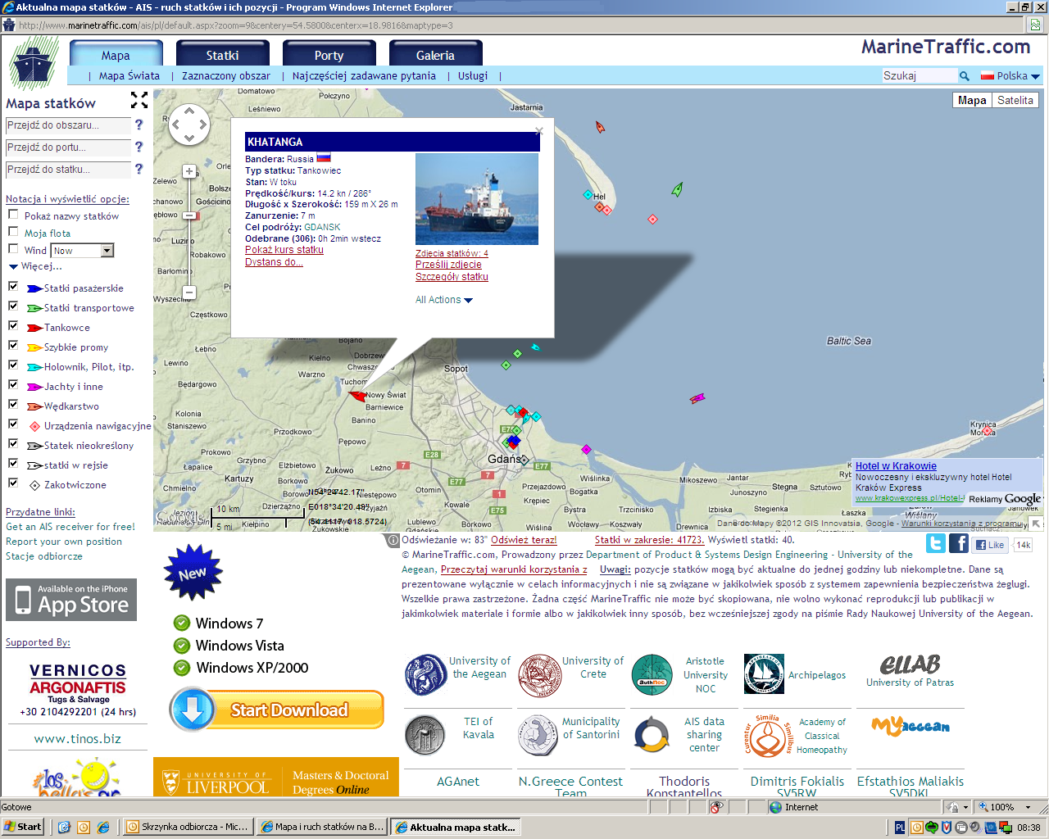Uncheck Szybkie promy checkbox

coord(13,346)
